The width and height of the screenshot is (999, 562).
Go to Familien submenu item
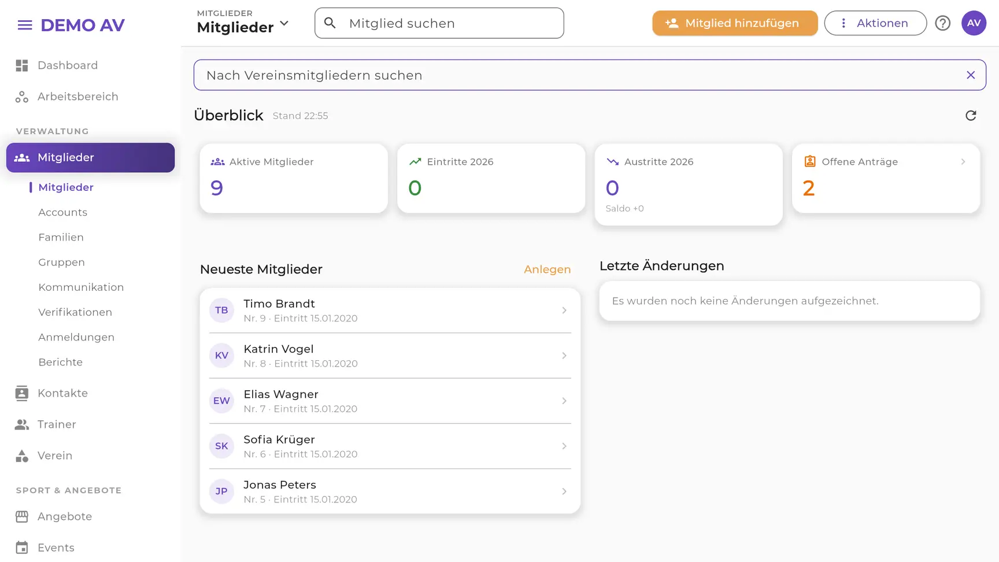[x=61, y=237]
